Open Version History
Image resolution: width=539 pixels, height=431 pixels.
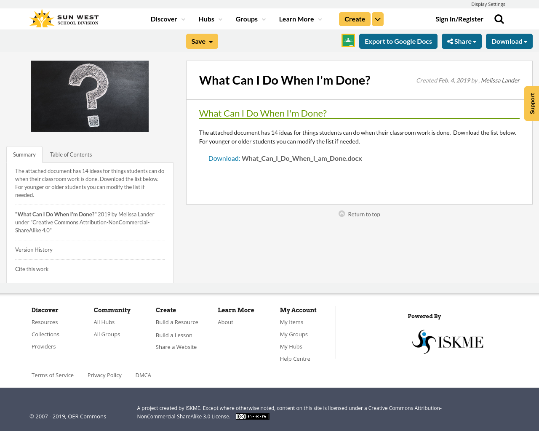[34, 249]
